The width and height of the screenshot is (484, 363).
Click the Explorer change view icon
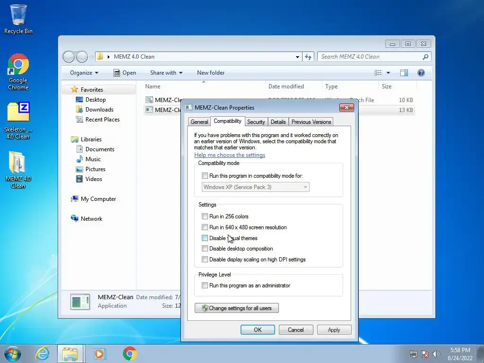(x=378, y=73)
